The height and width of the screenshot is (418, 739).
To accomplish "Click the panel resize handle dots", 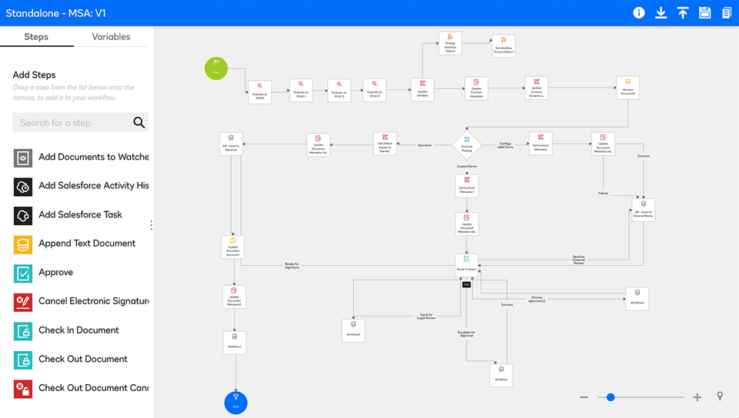I will click(152, 225).
